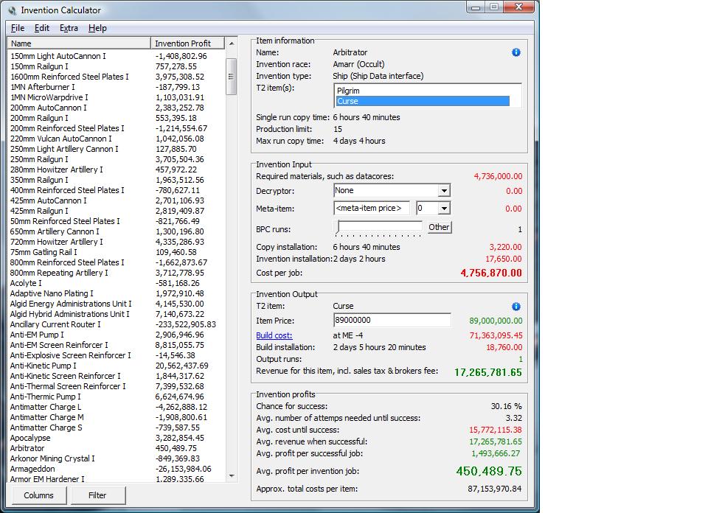Click the meta-item price input field

coord(372,208)
